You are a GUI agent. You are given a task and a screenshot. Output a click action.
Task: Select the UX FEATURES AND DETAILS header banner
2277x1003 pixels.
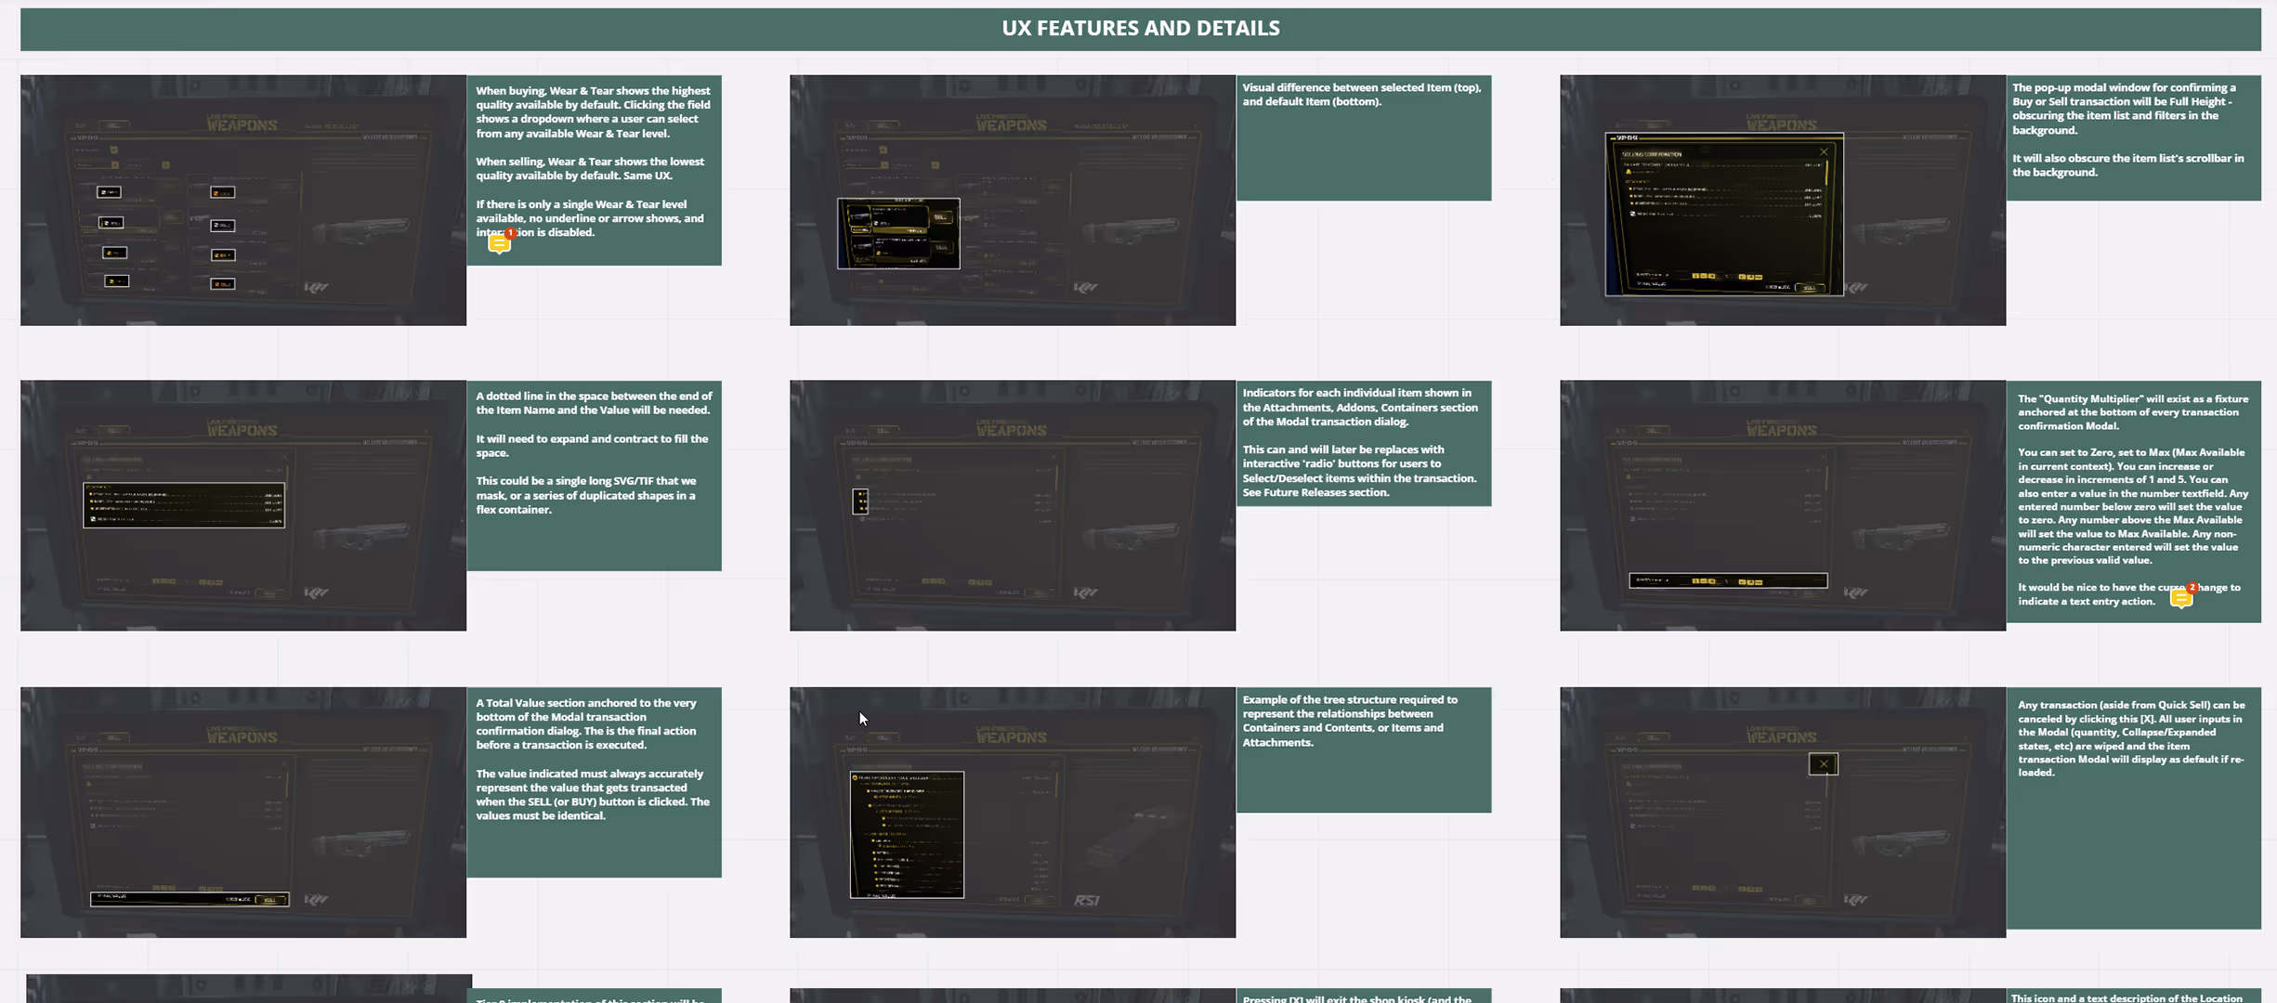click(1140, 29)
